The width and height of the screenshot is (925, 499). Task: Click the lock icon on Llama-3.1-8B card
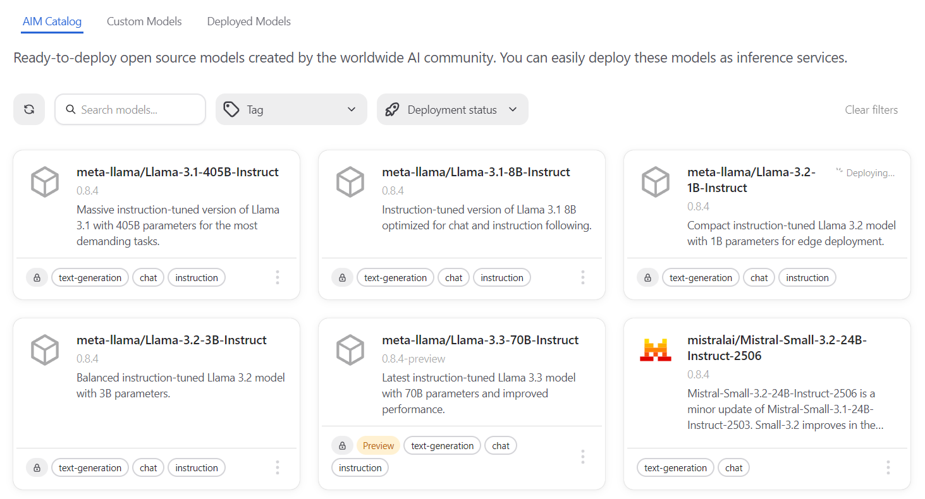(342, 277)
